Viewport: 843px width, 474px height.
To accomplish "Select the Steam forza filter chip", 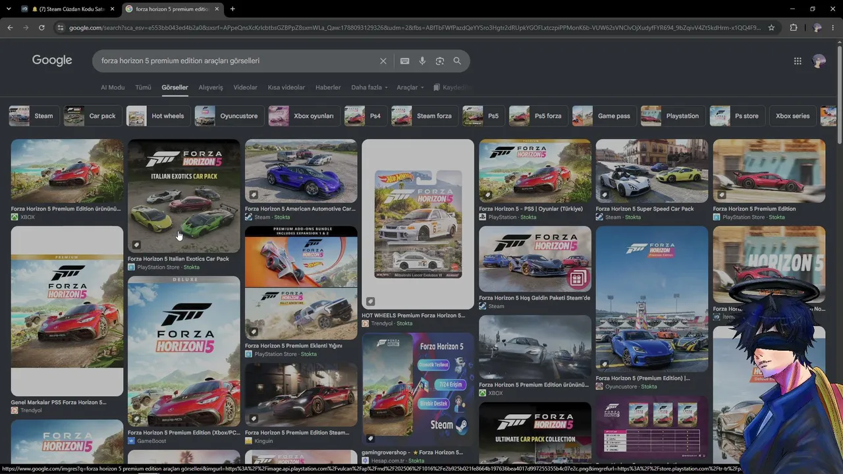I will coord(424,116).
